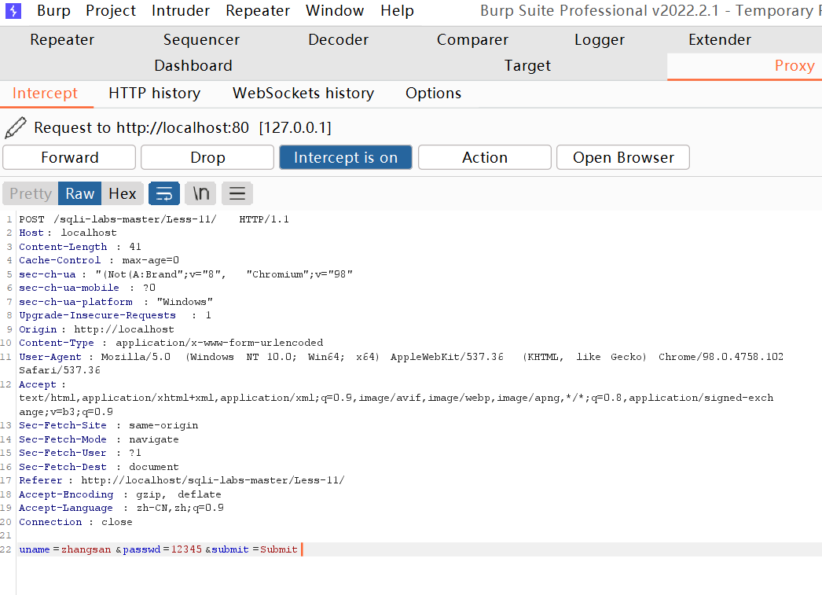The height and width of the screenshot is (595, 822).
Task: Open the hamburger menu in message editor
Action: coord(237,193)
